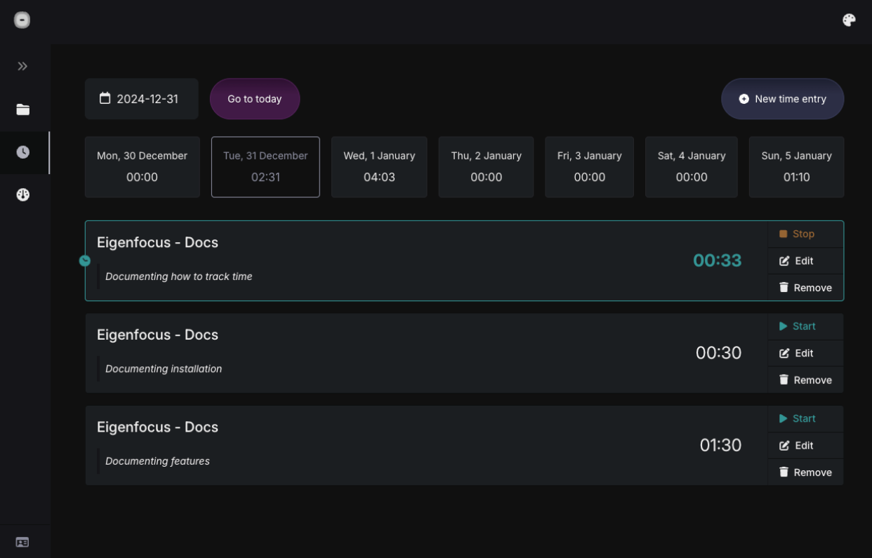Open the Projects folder icon in sidebar
The image size is (872, 558).
tap(22, 109)
